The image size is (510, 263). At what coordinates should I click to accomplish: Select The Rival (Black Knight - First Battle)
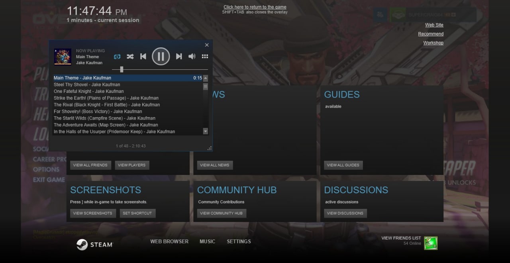(128, 105)
